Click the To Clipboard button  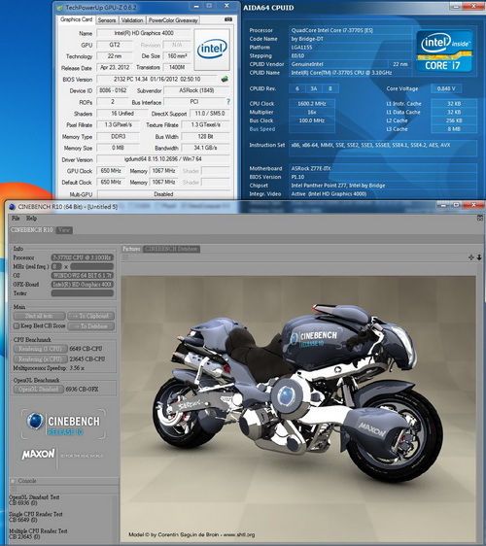tap(90, 316)
